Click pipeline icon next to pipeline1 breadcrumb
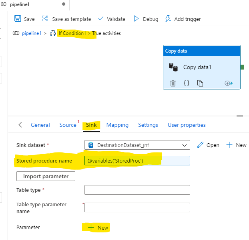 [x=16, y=33]
